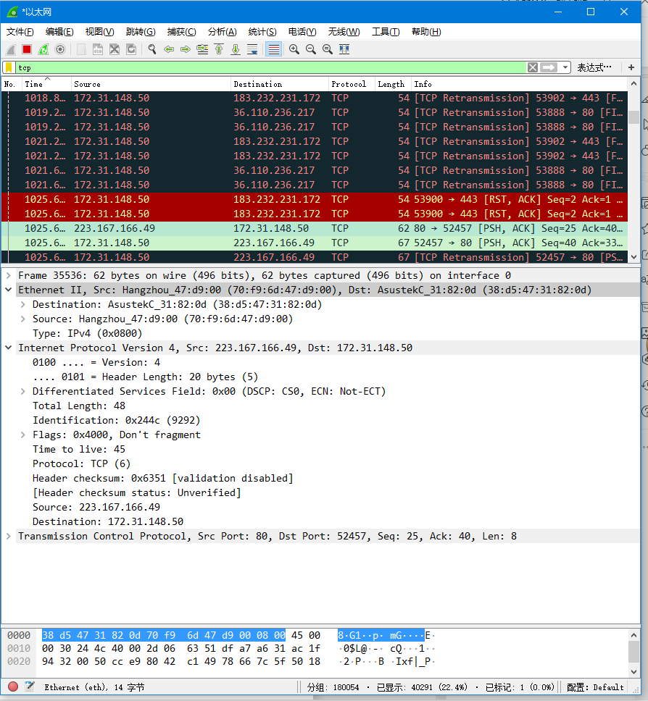648x701 pixels.
Task: Sort by Destination column header
Action: click(280, 84)
